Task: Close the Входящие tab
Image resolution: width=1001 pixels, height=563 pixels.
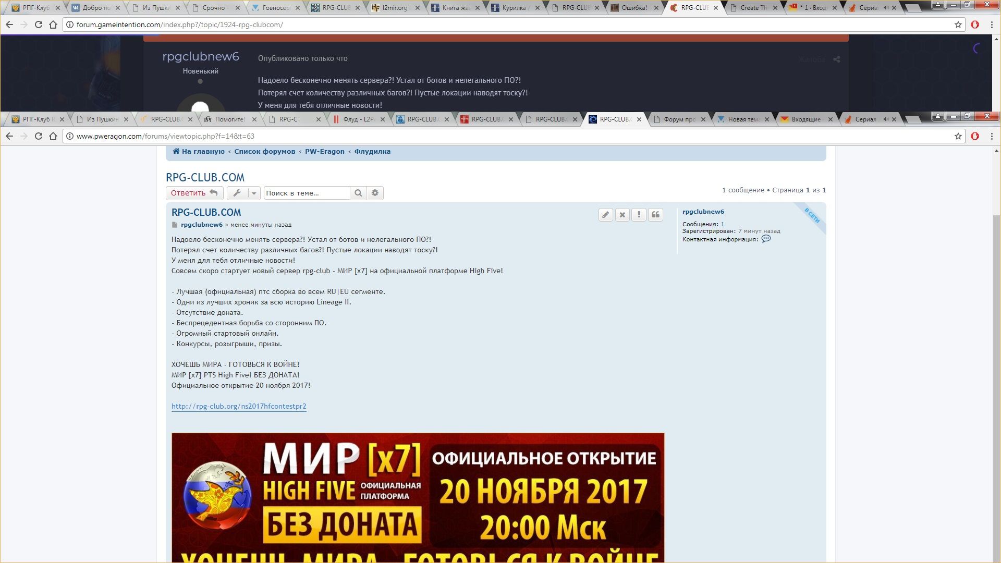Action: (830, 119)
